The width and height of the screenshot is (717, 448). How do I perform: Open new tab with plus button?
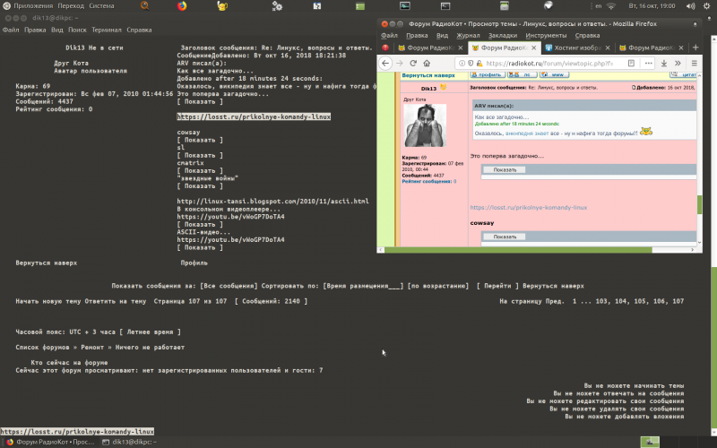click(695, 47)
